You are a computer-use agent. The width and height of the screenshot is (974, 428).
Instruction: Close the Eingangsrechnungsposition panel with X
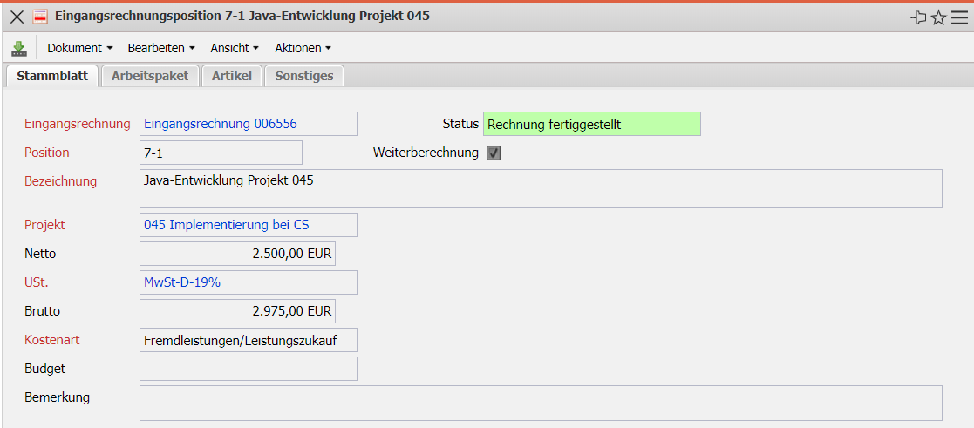[17, 17]
